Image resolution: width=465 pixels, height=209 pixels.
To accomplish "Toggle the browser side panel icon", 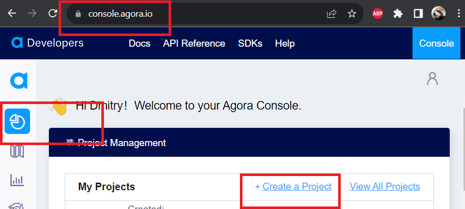I will click(x=418, y=14).
